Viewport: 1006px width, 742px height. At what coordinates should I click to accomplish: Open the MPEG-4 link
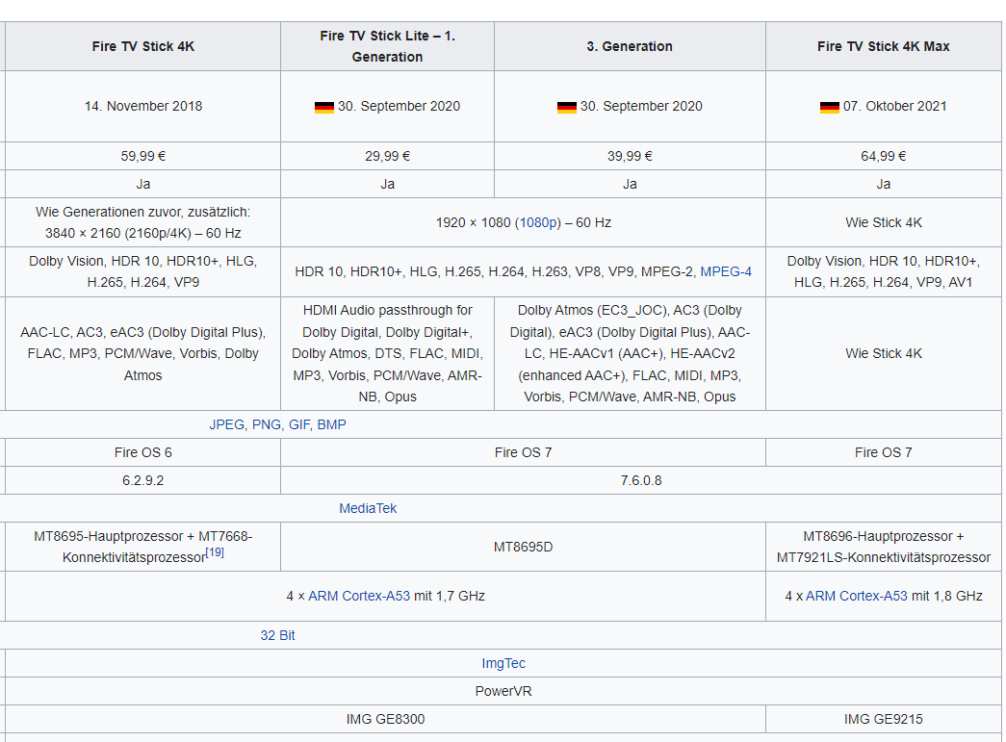726,272
